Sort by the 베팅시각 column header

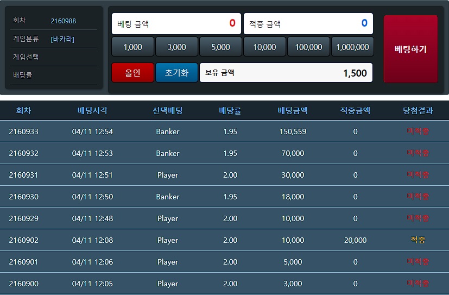point(92,111)
